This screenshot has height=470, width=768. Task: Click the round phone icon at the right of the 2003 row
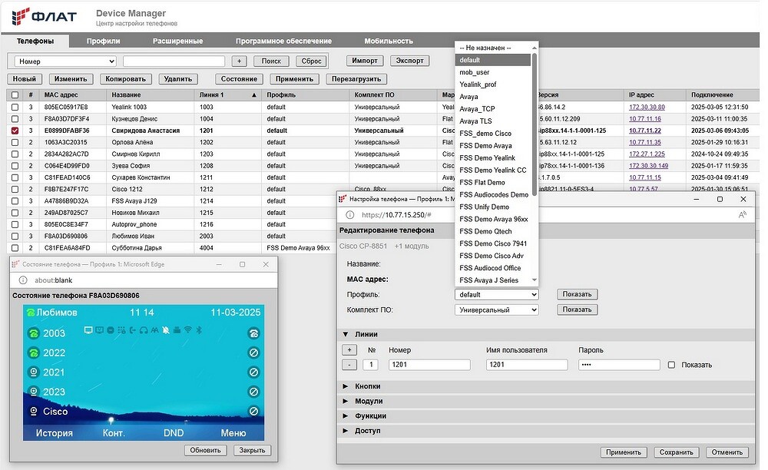(253, 333)
